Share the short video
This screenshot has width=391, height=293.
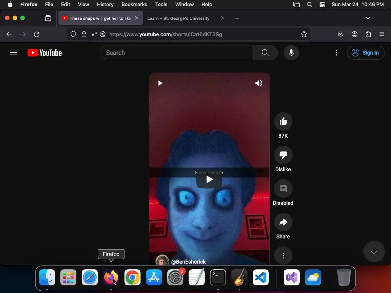coord(283,222)
